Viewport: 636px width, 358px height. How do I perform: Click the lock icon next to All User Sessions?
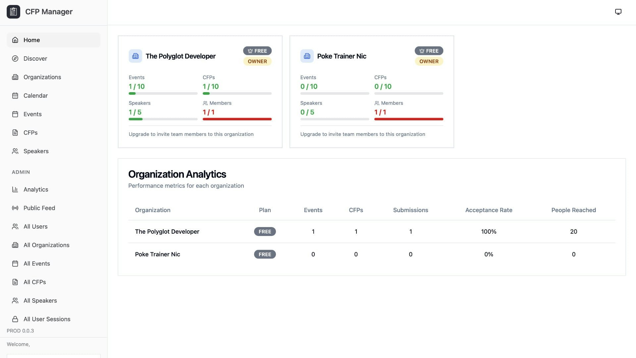click(x=15, y=319)
